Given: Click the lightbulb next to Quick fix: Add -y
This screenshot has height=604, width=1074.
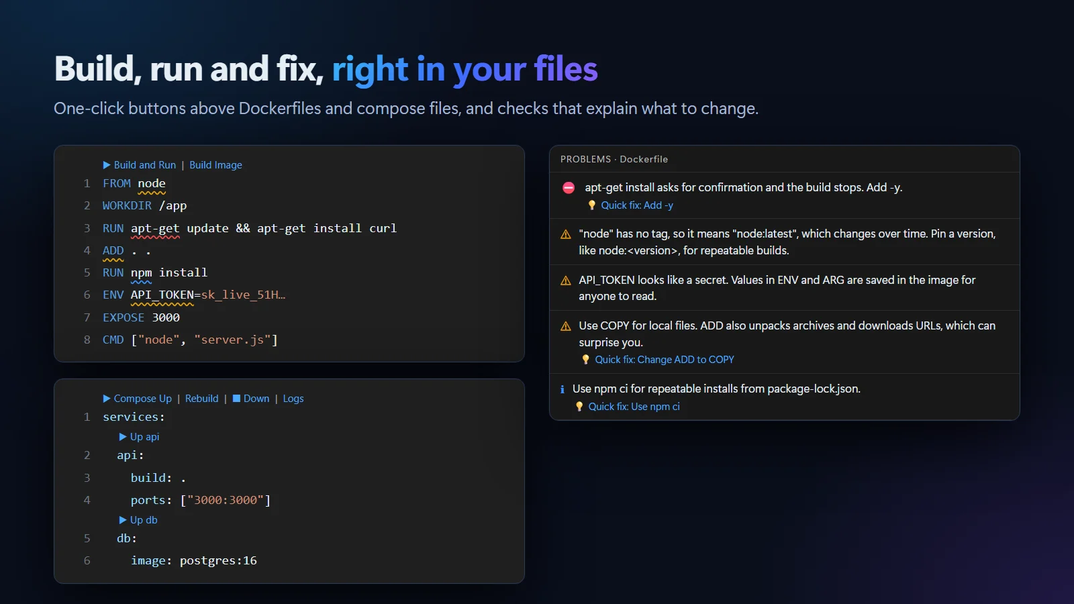Looking at the screenshot, I should (x=592, y=205).
